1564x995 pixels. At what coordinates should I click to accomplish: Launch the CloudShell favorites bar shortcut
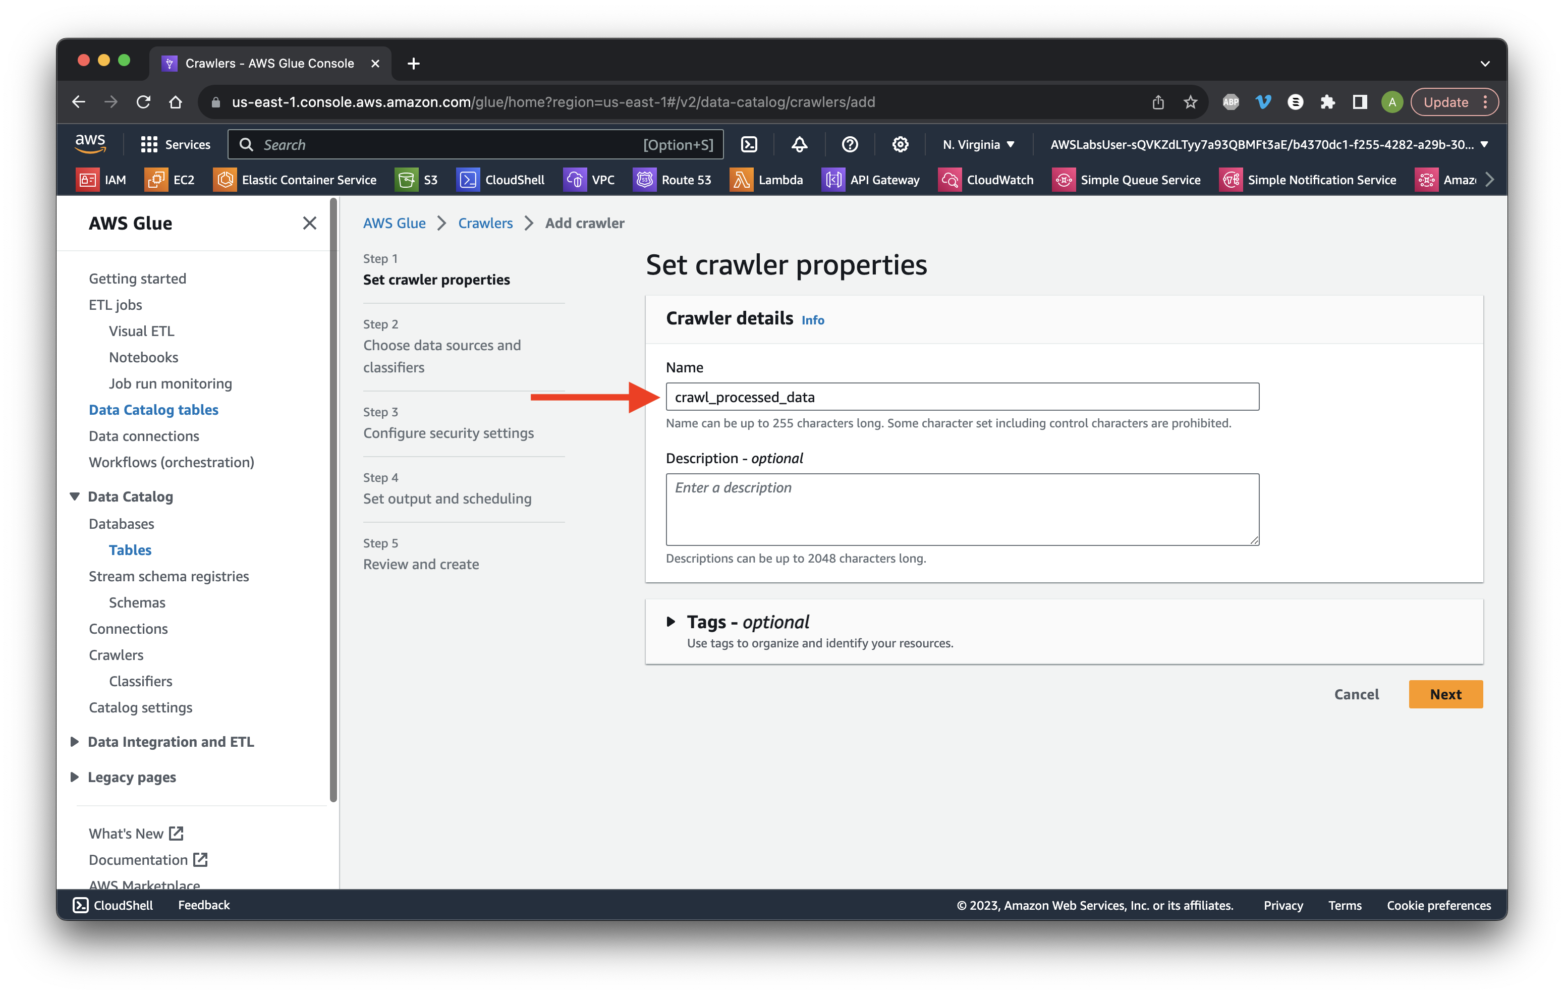click(x=501, y=180)
